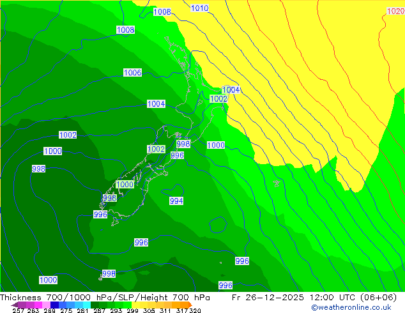
Task: Click the 293 legend value
Action: (116, 310)
